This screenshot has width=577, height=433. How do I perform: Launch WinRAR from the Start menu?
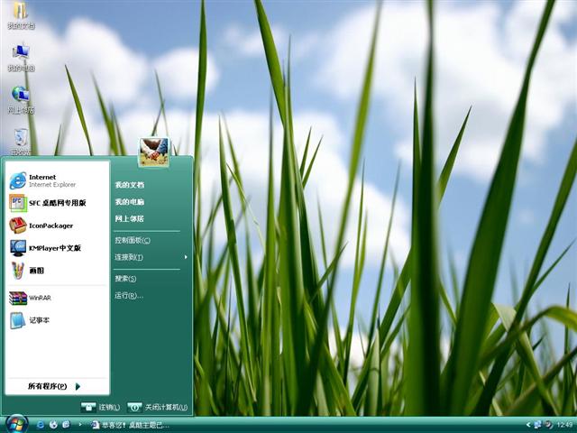[x=57, y=298]
